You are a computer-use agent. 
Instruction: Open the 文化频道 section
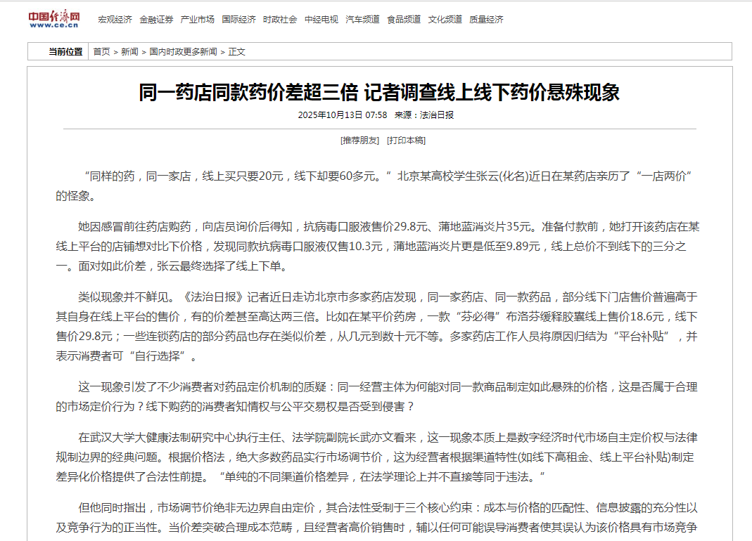[x=445, y=20]
